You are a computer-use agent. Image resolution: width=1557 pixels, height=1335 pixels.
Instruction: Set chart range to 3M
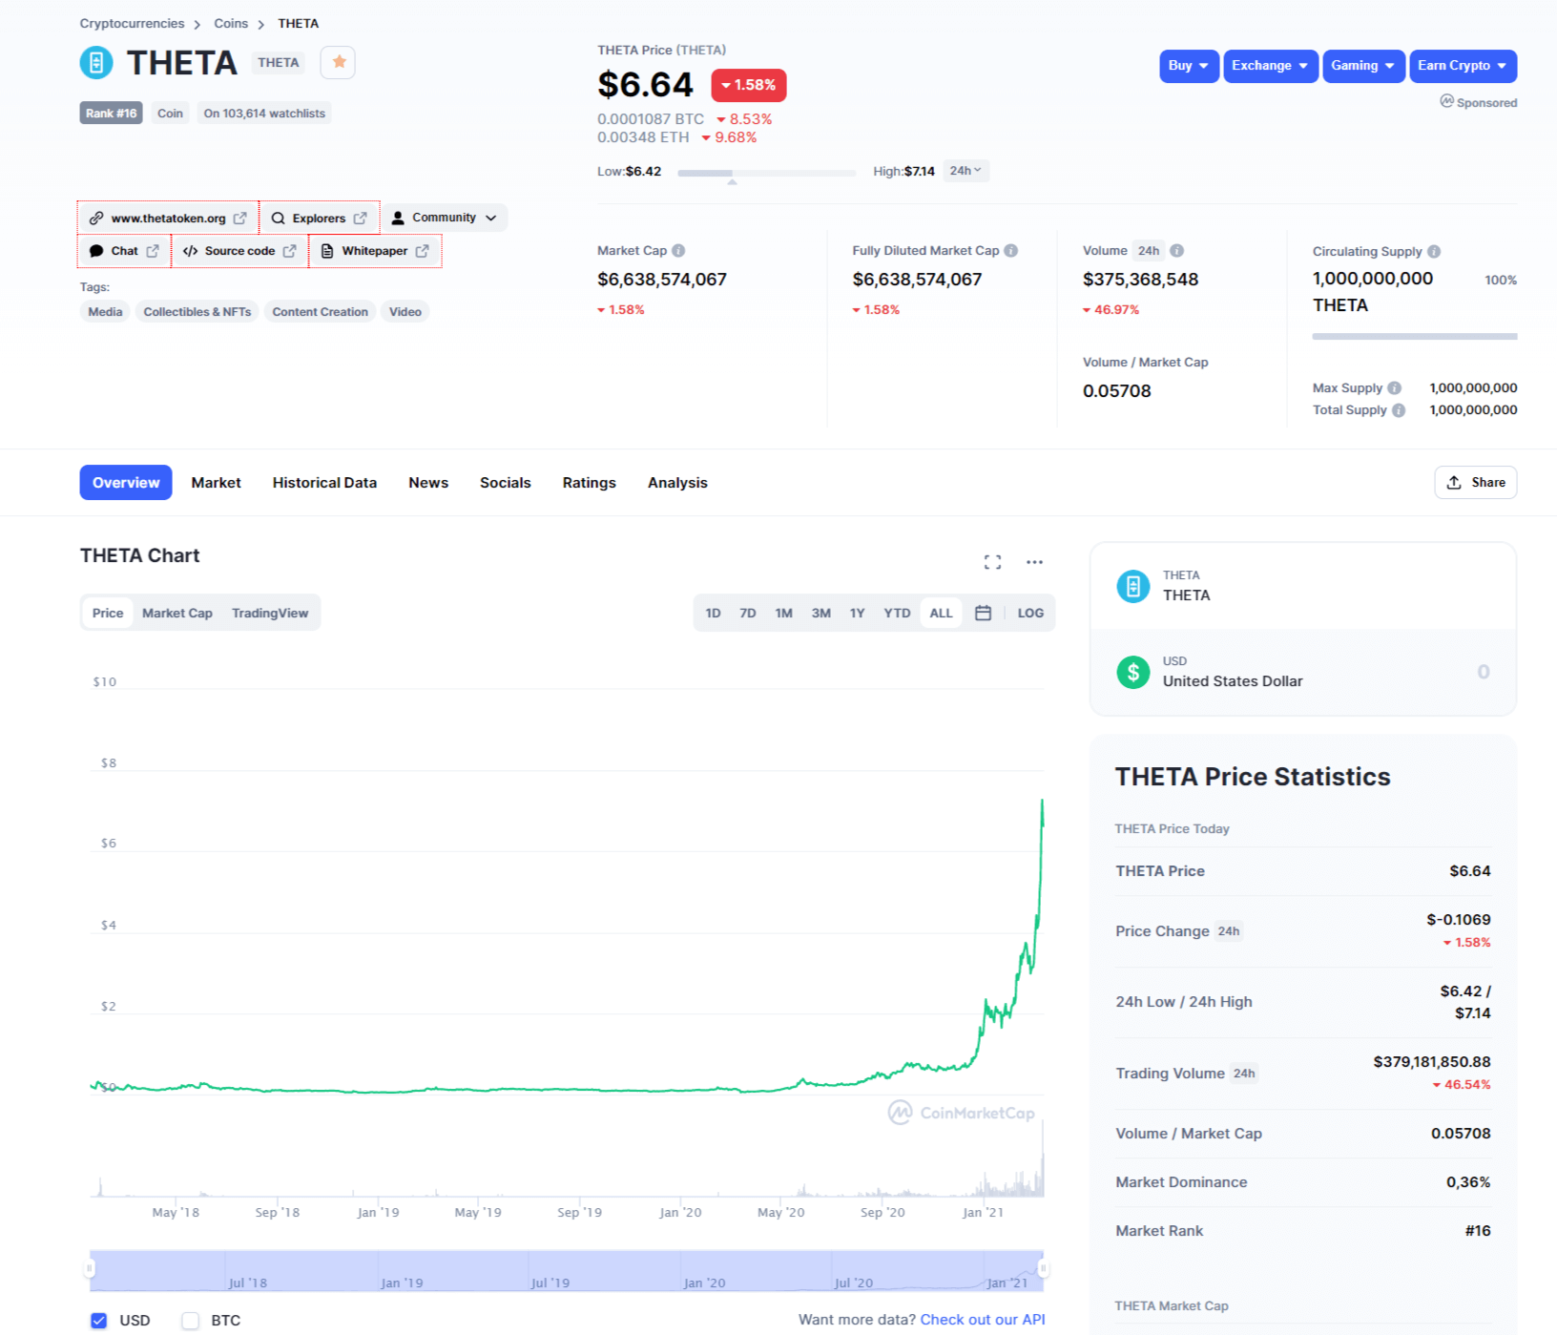(820, 613)
